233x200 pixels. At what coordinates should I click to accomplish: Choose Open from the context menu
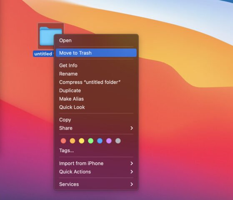(x=96, y=40)
